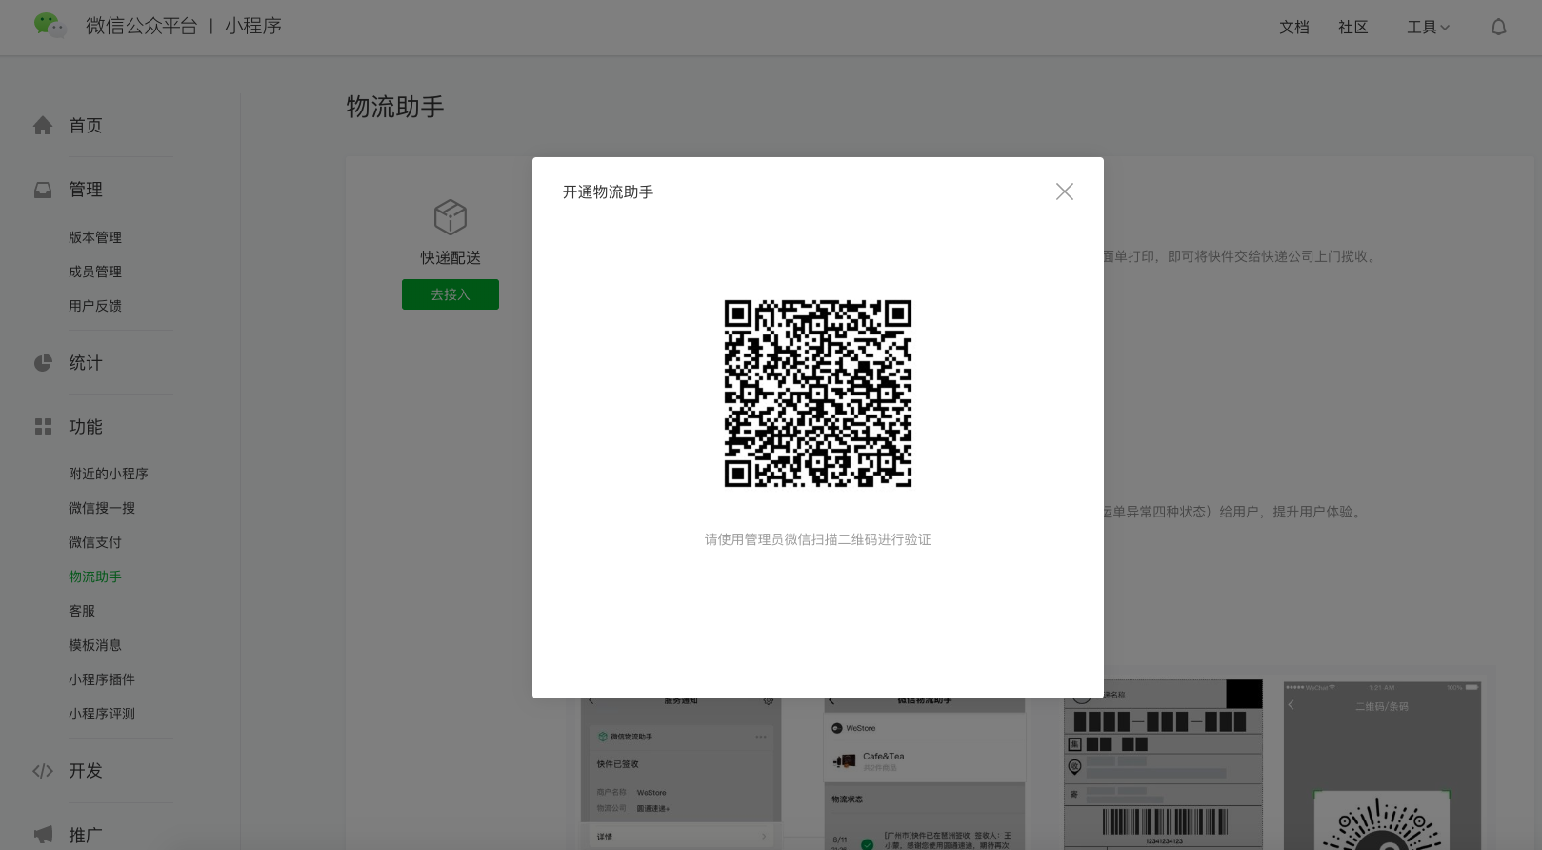Select 物流助手 in sidebar
Image resolution: width=1542 pixels, height=850 pixels.
tap(95, 577)
